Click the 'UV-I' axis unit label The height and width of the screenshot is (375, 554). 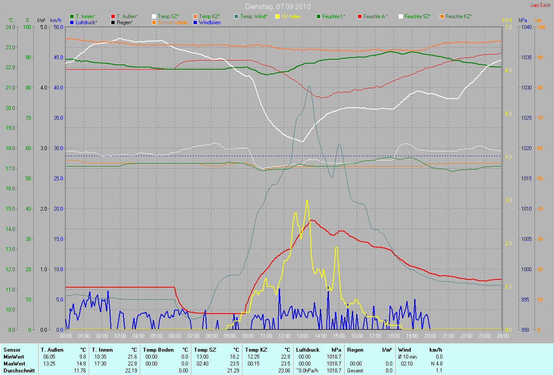(x=507, y=20)
